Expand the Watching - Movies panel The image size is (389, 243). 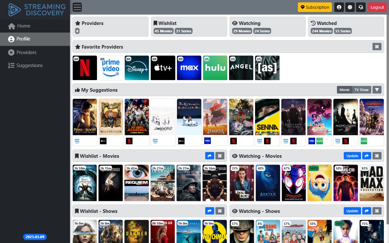click(x=377, y=156)
